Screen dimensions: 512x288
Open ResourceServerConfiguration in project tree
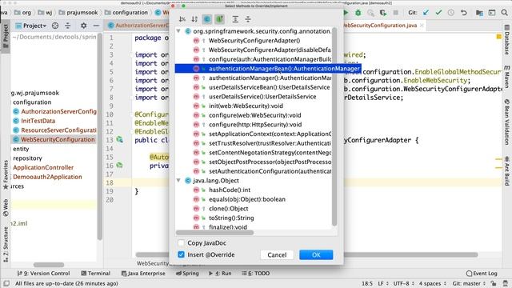58,130
